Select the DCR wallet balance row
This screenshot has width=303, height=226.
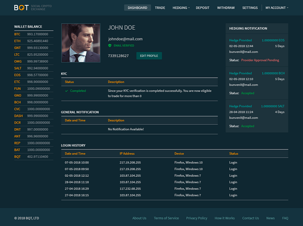click(x=34, y=123)
